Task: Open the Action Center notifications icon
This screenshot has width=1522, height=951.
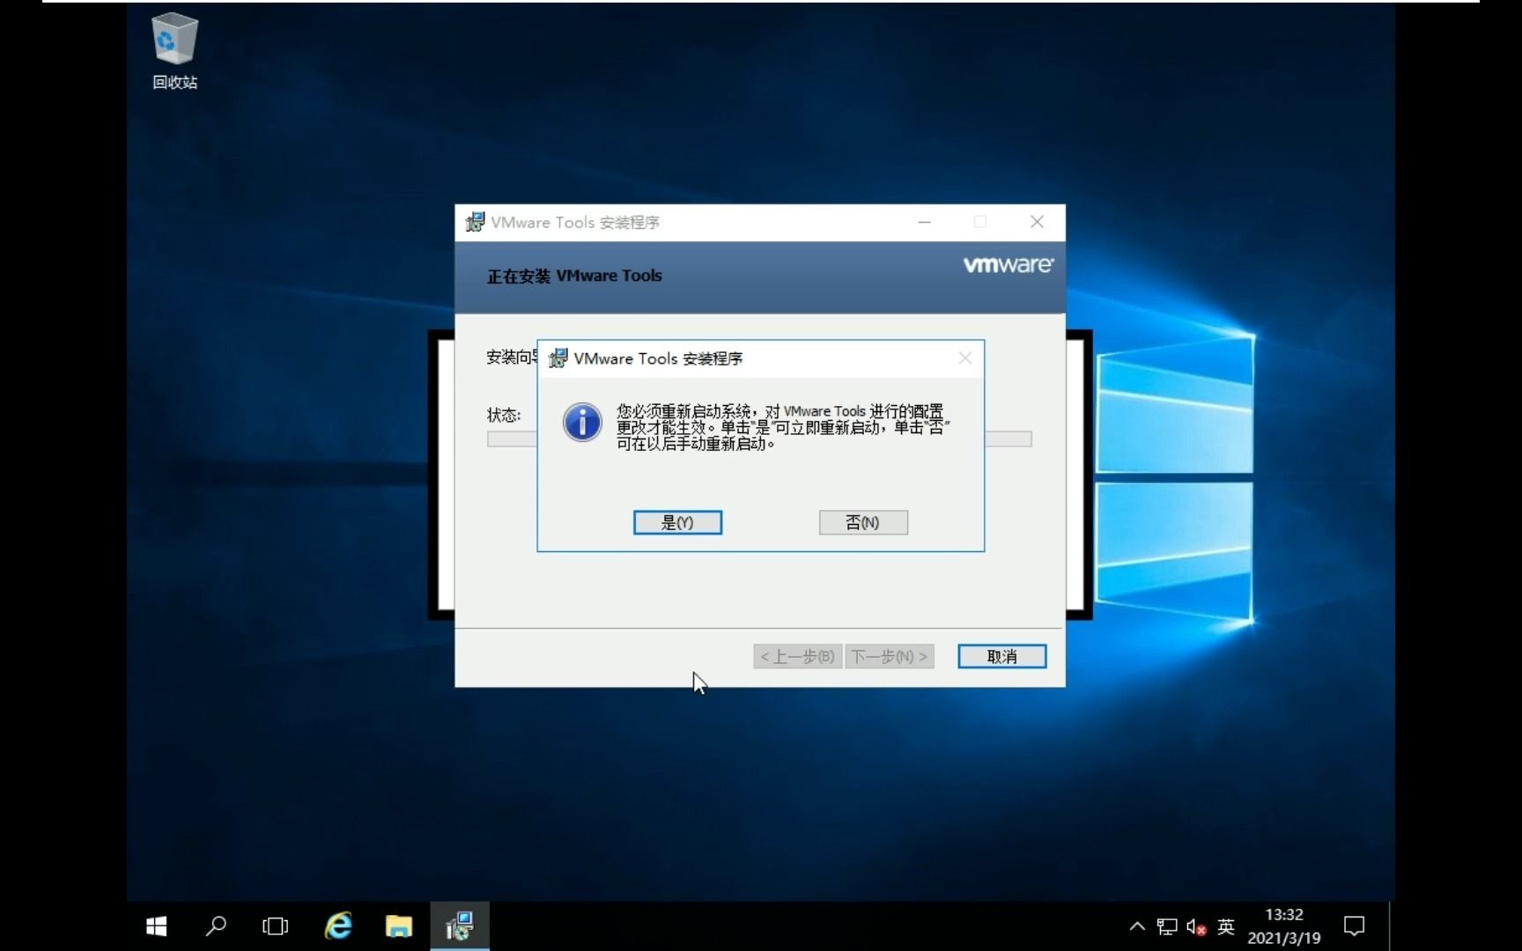Action: pos(1354,926)
